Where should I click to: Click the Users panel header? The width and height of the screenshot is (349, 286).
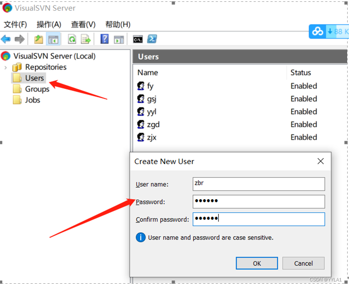[x=240, y=57]
